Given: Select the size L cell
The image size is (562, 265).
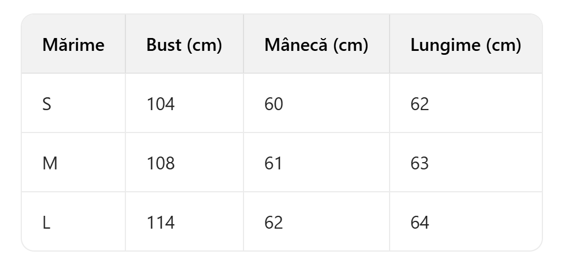Looking at the screenshot, I should pos(46,223).
